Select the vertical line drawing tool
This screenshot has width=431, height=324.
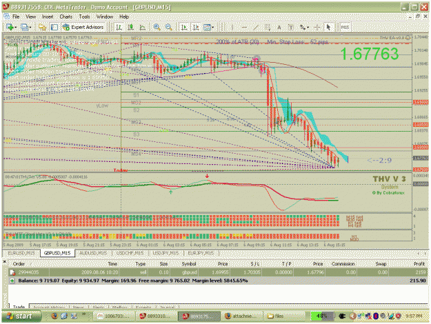tap(232, 27)
